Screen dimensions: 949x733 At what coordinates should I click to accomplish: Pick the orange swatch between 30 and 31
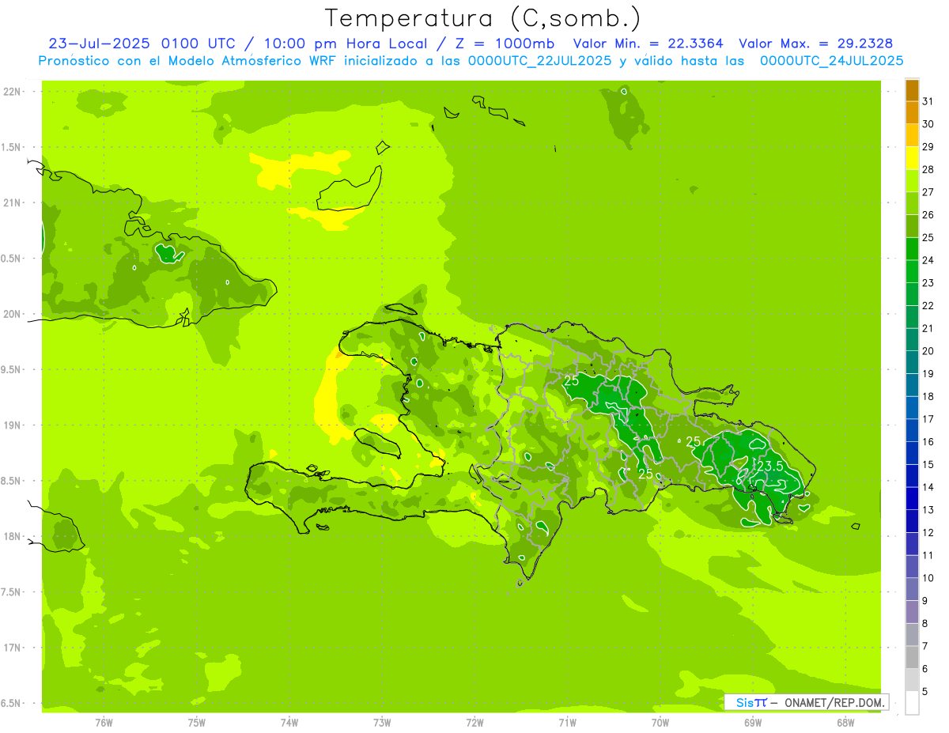(912, 113)
